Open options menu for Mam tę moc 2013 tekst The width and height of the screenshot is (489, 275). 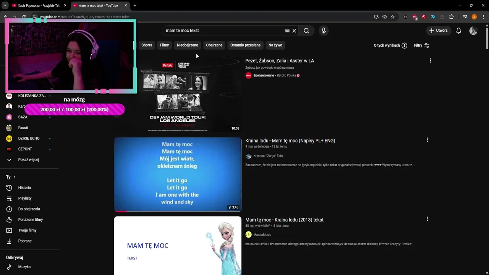[427, 219]
